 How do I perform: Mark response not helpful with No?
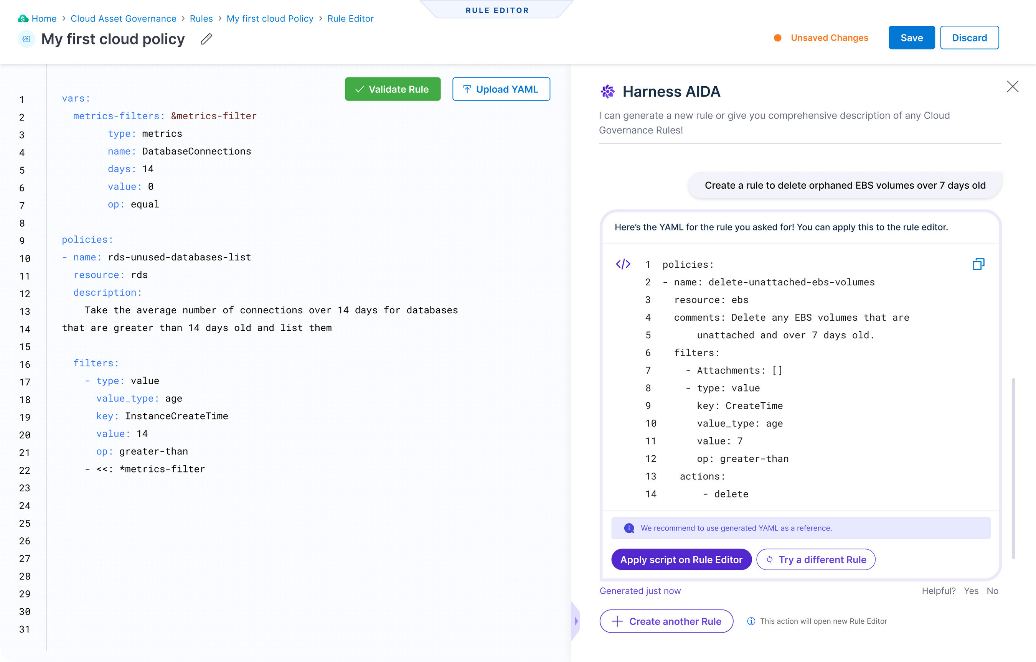[992, 591]
